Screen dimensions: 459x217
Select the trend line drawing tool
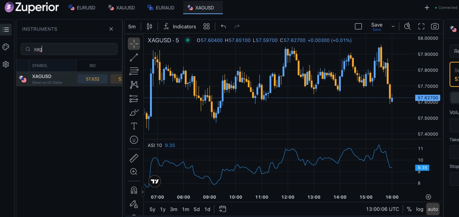coord(134,58)
